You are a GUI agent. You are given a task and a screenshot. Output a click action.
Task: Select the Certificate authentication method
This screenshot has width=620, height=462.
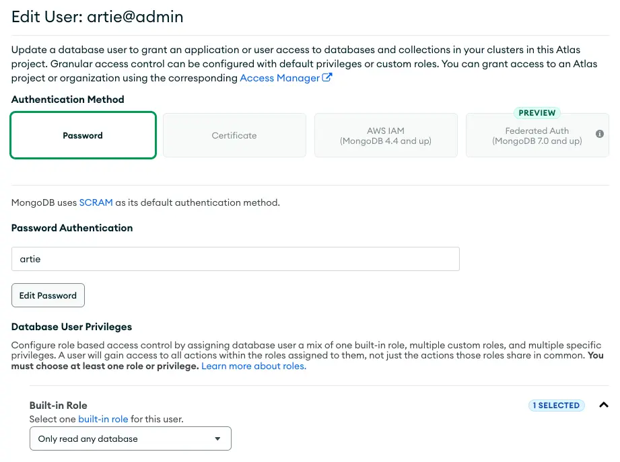234,134
